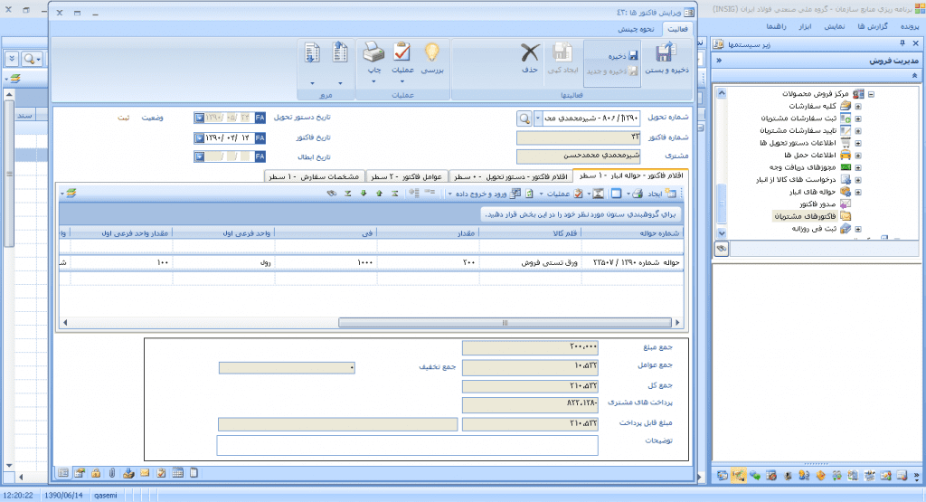Open the invoice date (تاریخ فاکتور) calendar dropdown
The height and width of the screenshot is (502, 926).
199,137
